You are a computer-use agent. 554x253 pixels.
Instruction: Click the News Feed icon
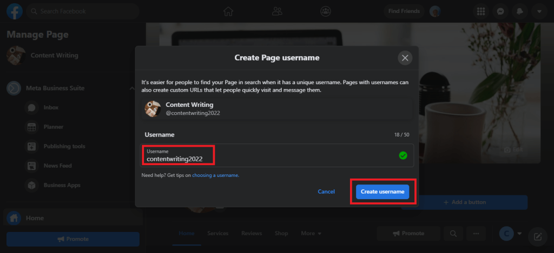[x=32, y=166]
